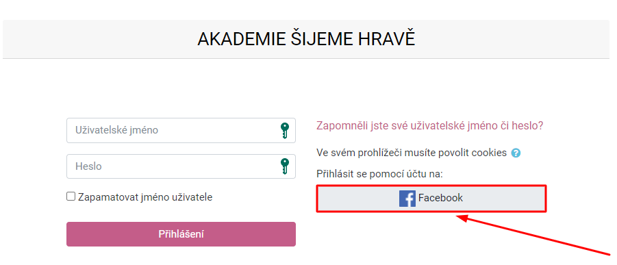
Task: Click the Zapamatovat jméno uživatele label text
Action: [145, 197]
